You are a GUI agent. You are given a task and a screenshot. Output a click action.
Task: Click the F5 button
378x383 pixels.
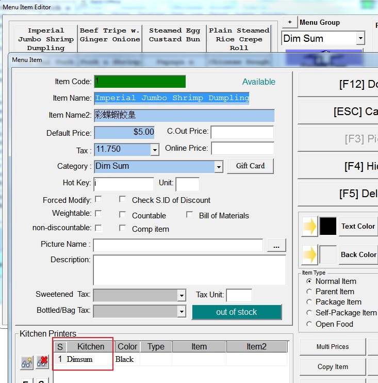pyautogui.click(x=338, y=194)
